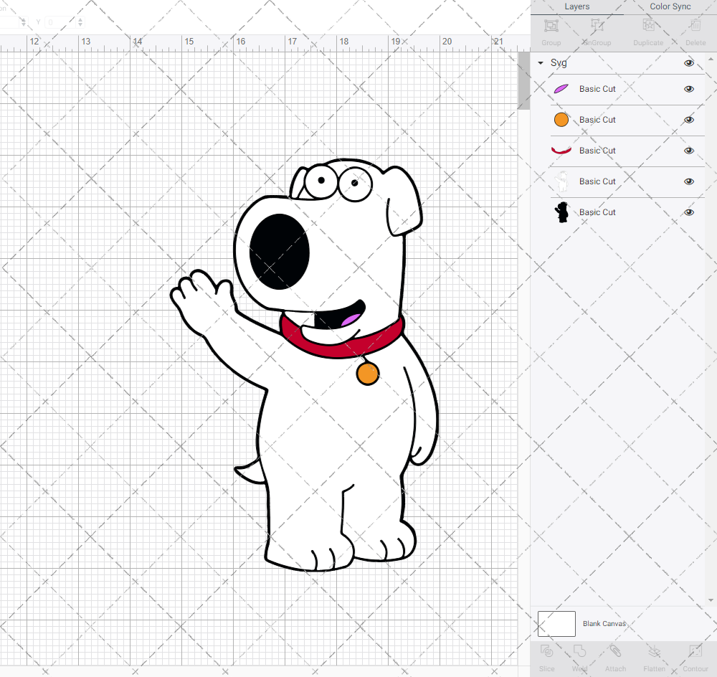Select the purple tongue layer thumbnail
Viewport: 717px width, 677px height.
click(561, 89)
